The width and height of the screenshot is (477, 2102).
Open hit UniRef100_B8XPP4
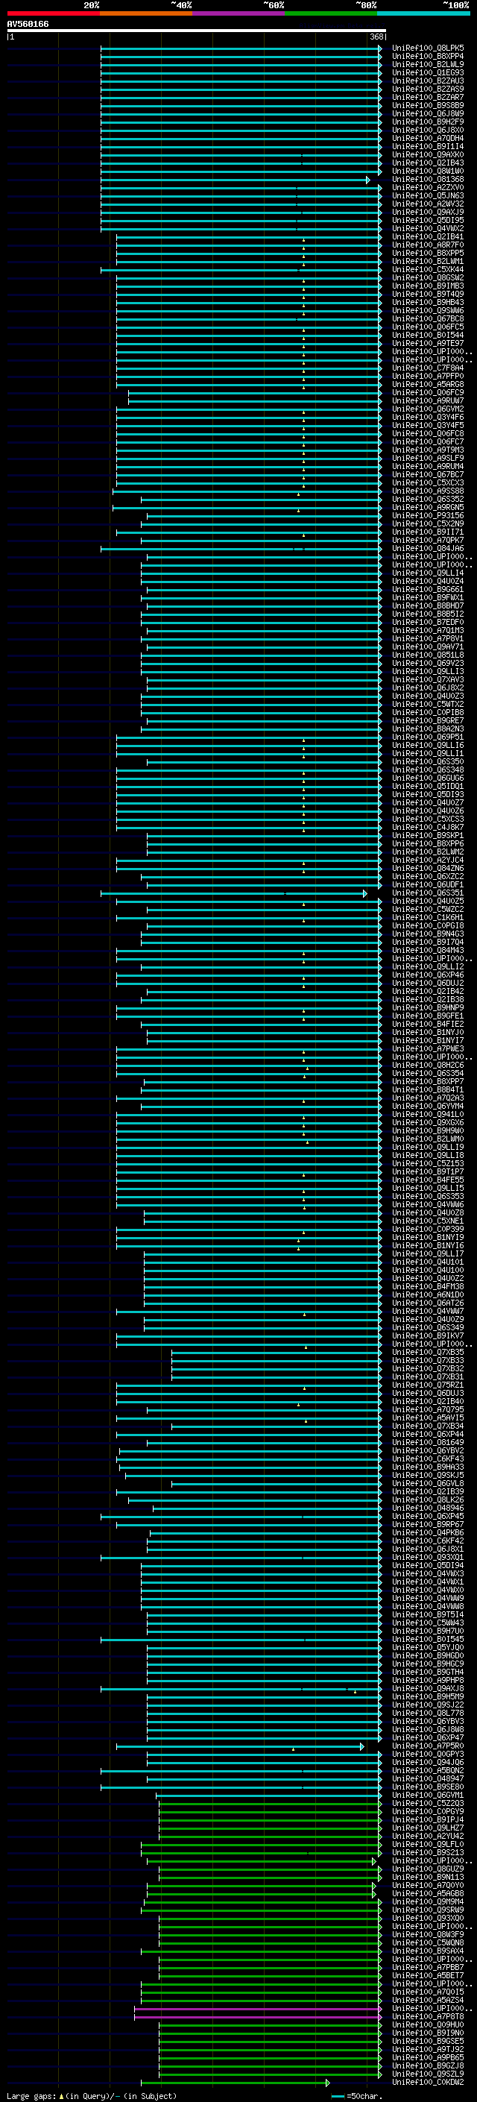click(427, 57)
